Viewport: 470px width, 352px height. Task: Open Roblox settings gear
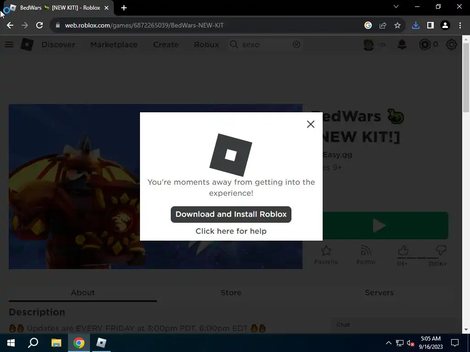tap(452, 44)
